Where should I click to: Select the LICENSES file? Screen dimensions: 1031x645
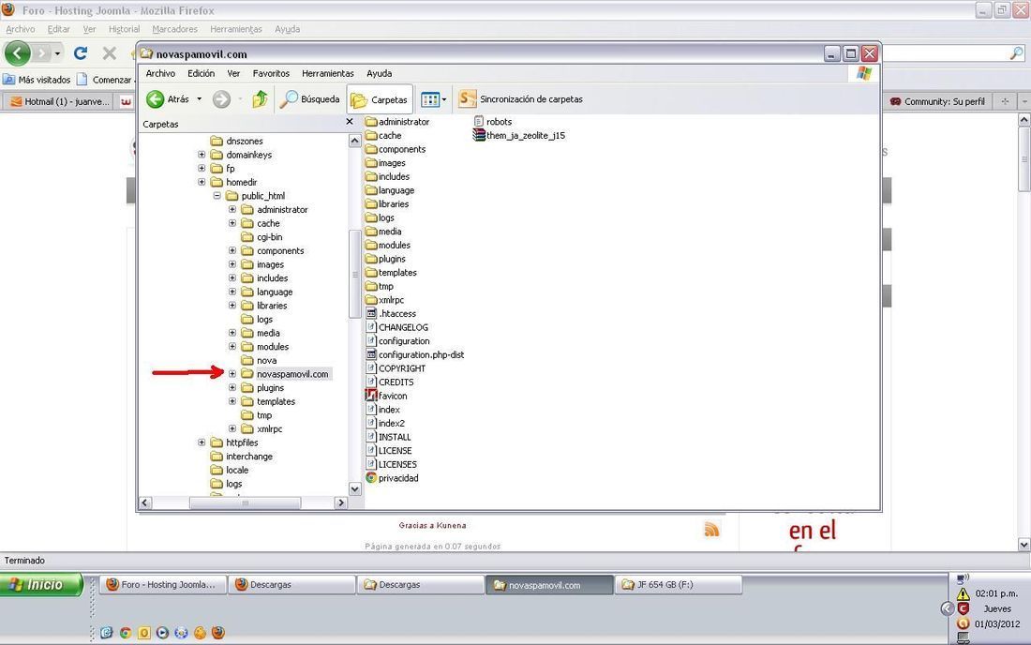click(x=391, y=464)
